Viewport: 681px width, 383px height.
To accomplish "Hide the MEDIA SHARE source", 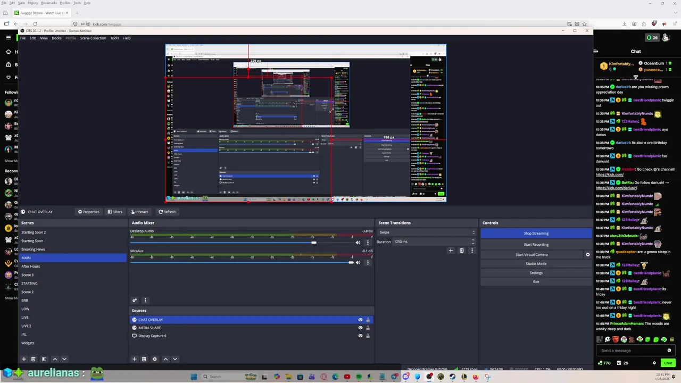I will [360, 328].
